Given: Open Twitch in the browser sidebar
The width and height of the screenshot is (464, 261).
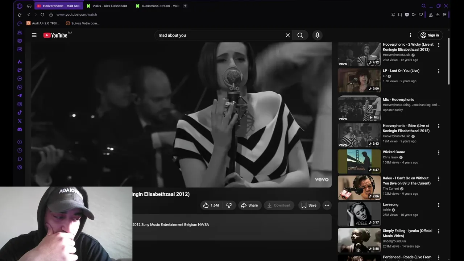Looking at the screenshot, I should point(20,70).
